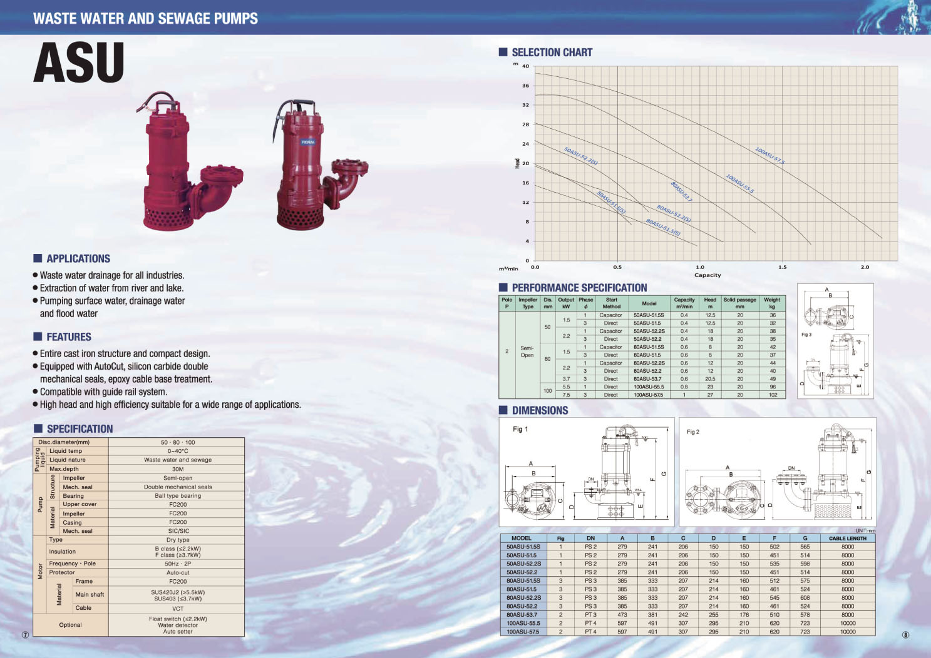Click the "50ASU-52.2(S)" curve label

[x=580, y=156]
